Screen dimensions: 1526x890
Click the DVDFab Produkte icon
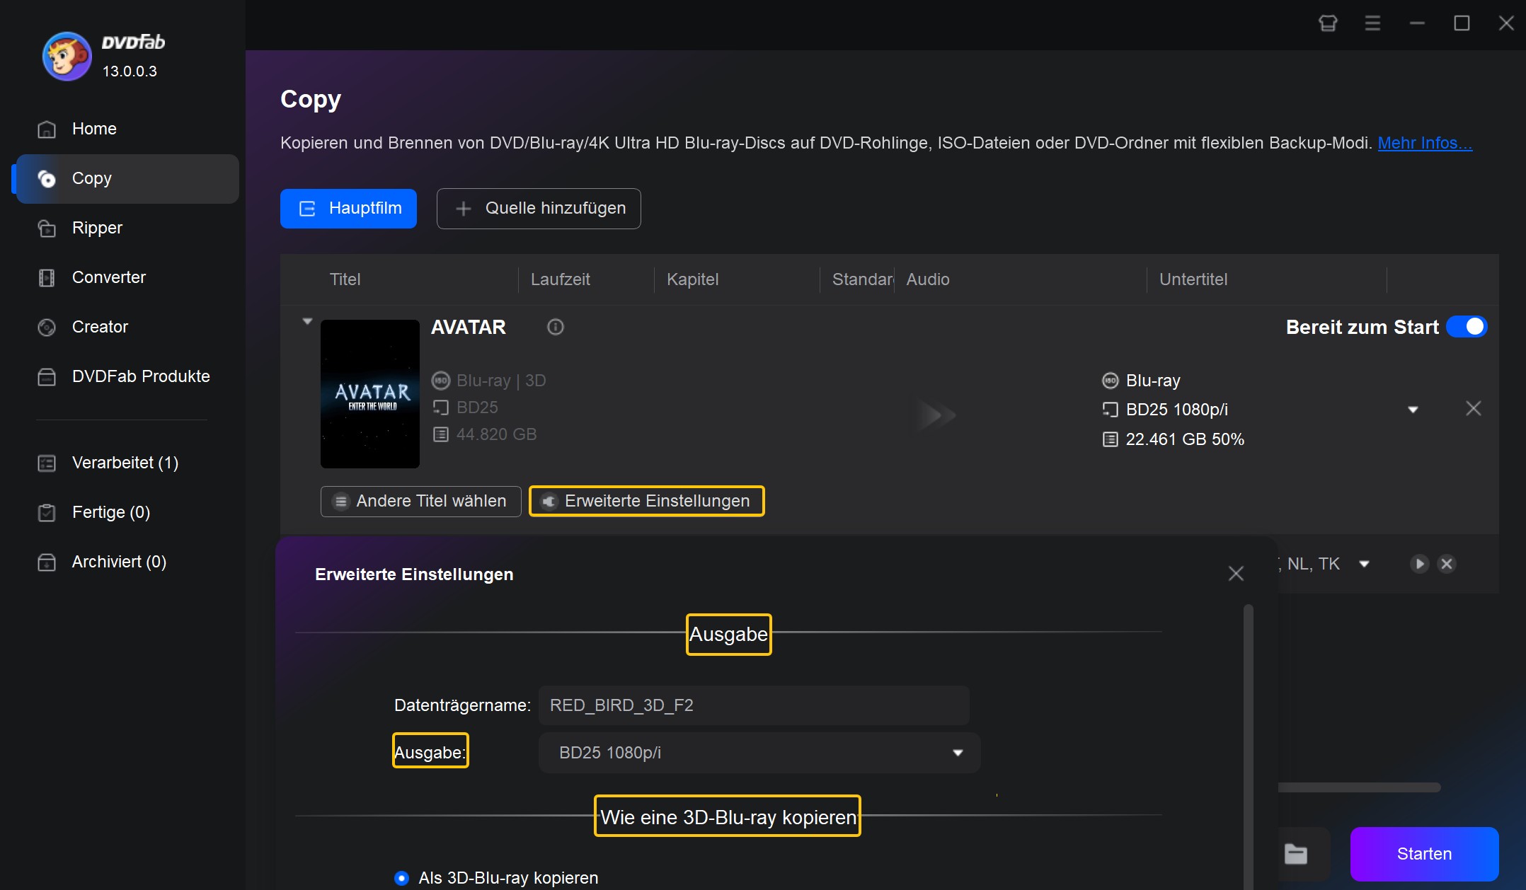pyautogui.click(x=47, y=376)
